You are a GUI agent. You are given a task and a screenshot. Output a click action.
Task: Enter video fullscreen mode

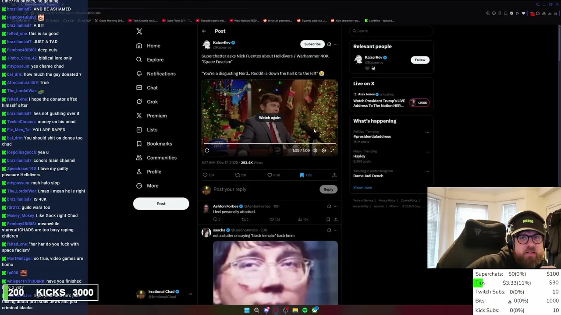(332, 150)
